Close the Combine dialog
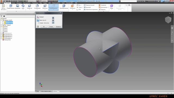Image resolution: width=174 pixels, height=98 pixels. coord(60,13)
